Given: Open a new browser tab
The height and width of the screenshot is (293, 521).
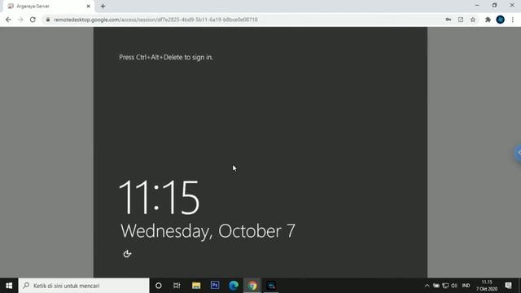Looking at the screenshot, I should (103, 6).
